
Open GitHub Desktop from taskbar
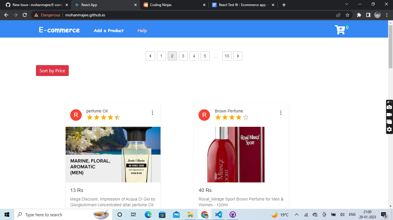(233, 215)
